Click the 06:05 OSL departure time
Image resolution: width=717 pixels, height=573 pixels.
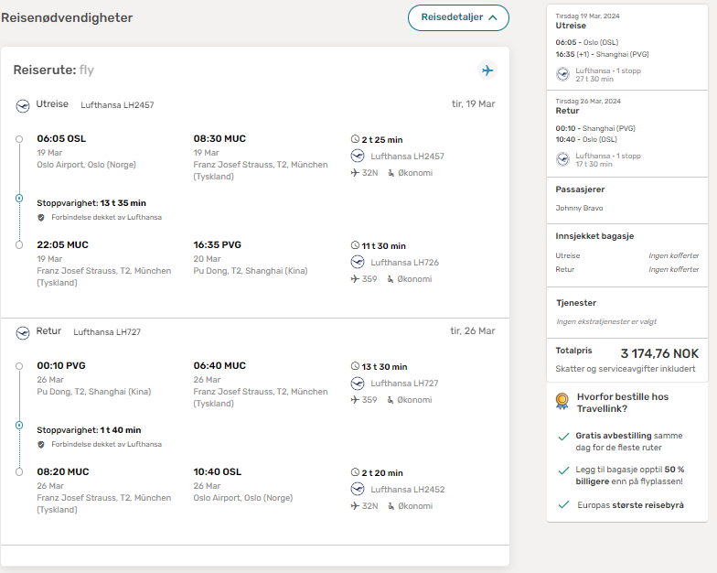(61, 139)
